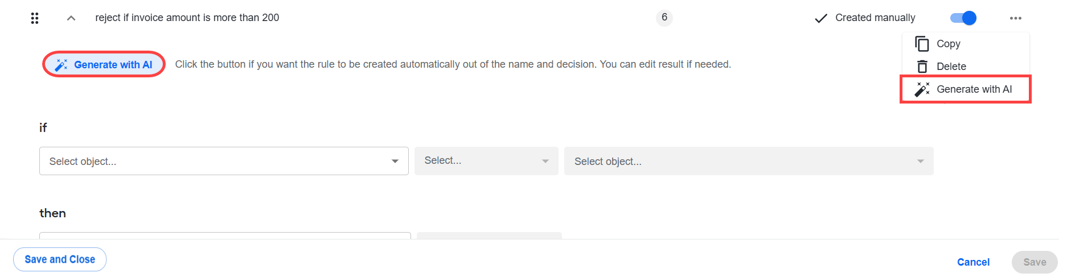Image resolution: width=1067 pixels, height=277 pixels.
Task: Toggle the rule enabled switch off
Action: [x=963, y=18]
